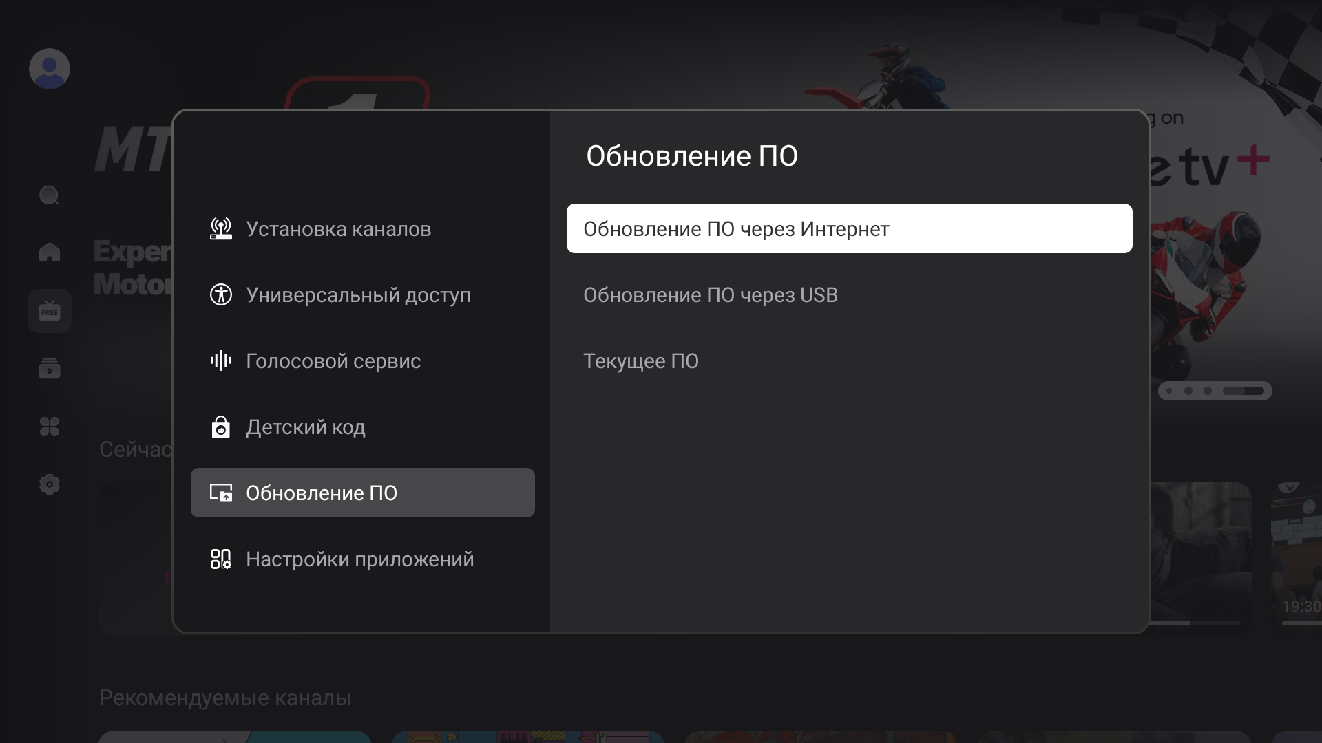Open the video library icon in sidebar
Viewport: 1322px width, 743px height.
(x=49, y=369)
